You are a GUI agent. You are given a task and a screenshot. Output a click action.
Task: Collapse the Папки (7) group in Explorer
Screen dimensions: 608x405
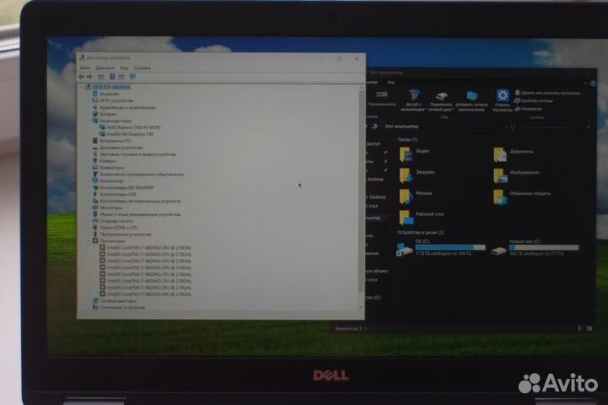pyautogui.click(x=394, y=139)
